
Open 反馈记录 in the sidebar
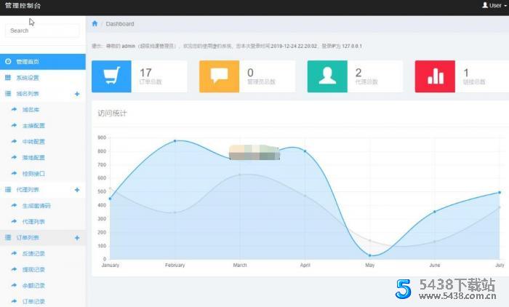click(x=33, y=254)
